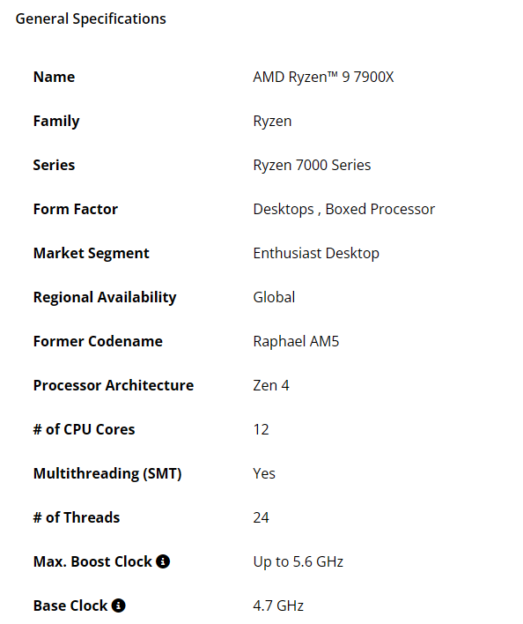Click the Base Clock info icon
The height and width of the screenshot is (624, 523).
(119, 605)
